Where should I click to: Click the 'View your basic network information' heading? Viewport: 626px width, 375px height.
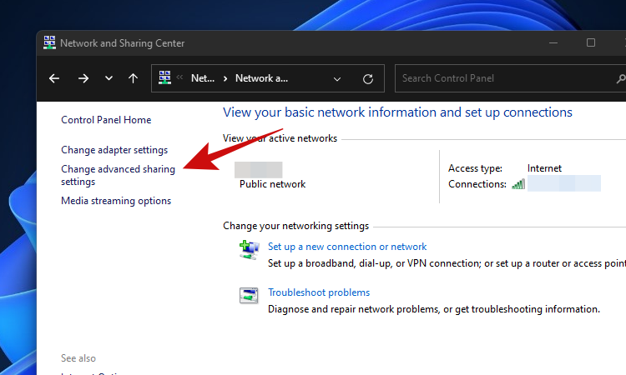click(x=397, y=112)
